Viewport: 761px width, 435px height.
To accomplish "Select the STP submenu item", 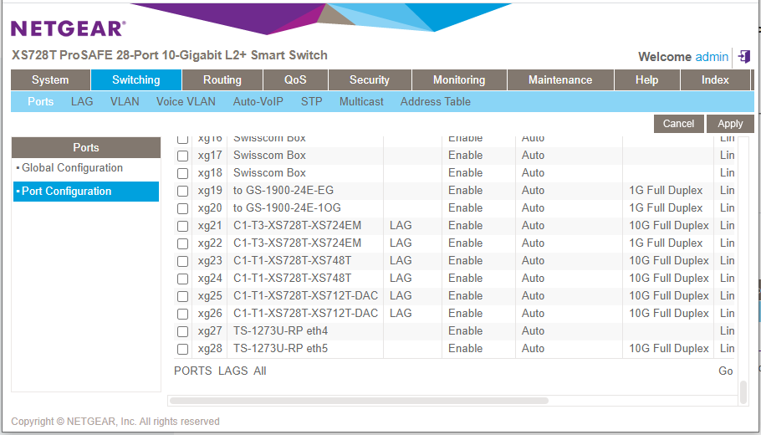I will click(x=311, y=102).
